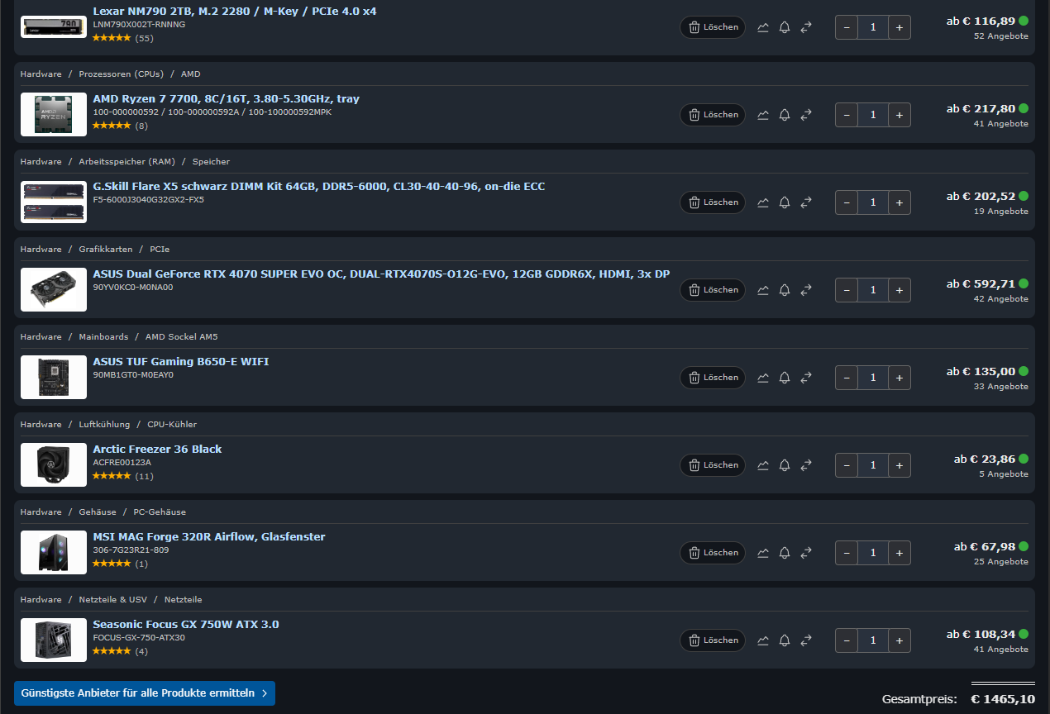Decrease quantity of ASUS TUF Gaming B650-E WIFI
This screenshot has width=1050, height=714.
pyautogui.click(x=847, y=378)
